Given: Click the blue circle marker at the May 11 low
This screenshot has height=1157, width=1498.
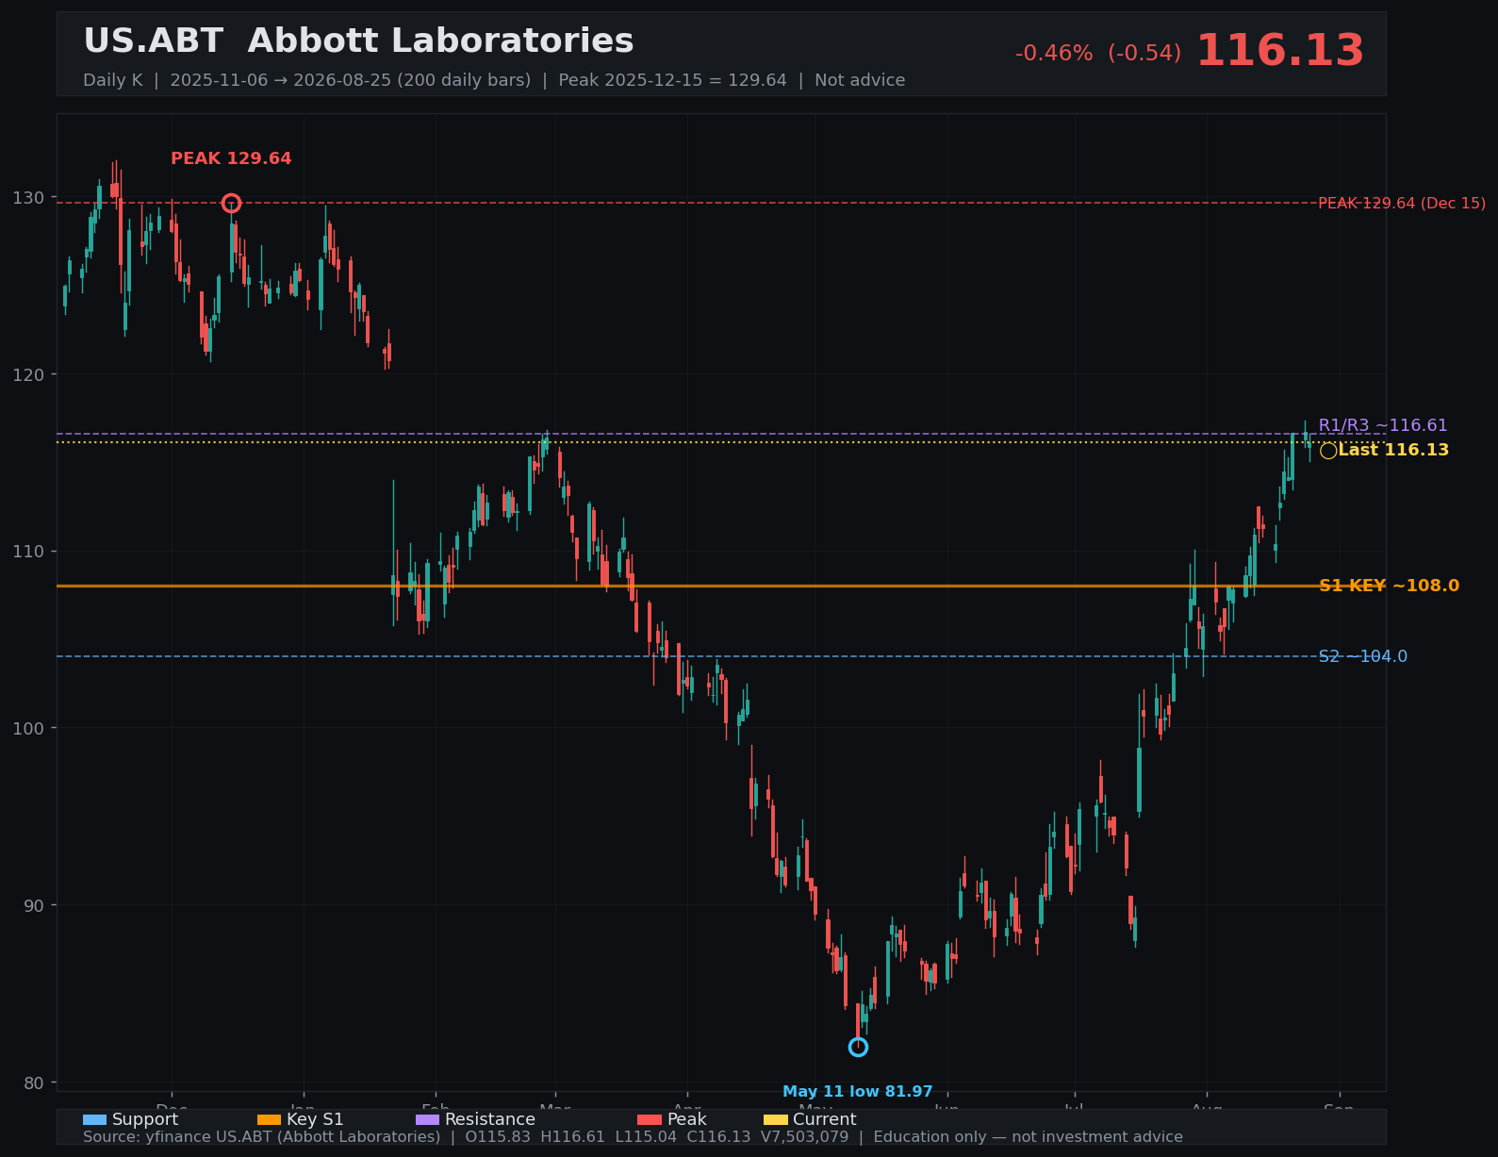Looking at the screenshot, I should [x=858, y=1047].
